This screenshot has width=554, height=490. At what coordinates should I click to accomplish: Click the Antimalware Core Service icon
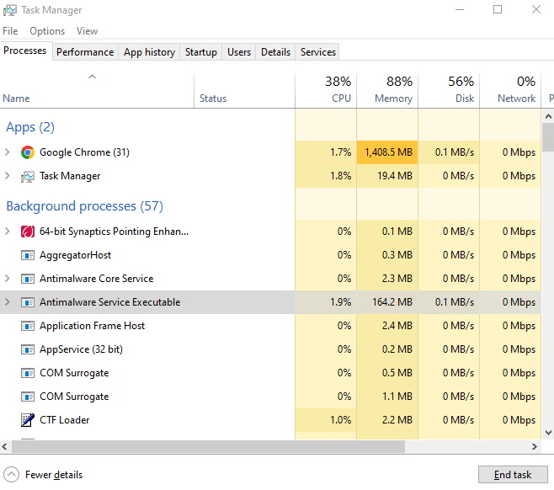click(x=28, y=279)
